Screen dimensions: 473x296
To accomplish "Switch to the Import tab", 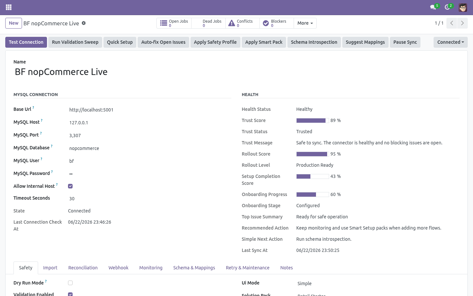I will (x=50, y=268).
